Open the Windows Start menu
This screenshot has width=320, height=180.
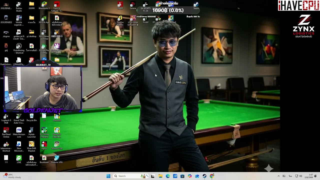point(108,176)
